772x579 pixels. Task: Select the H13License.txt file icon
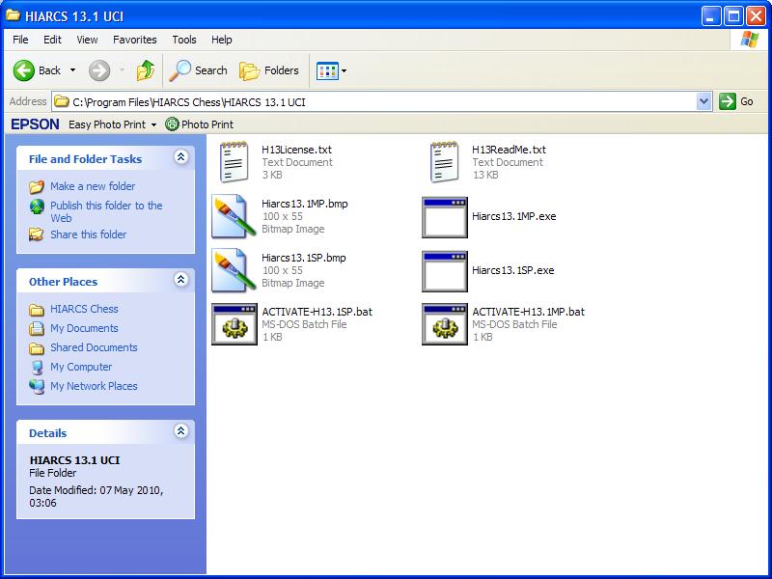click(234, 162)
